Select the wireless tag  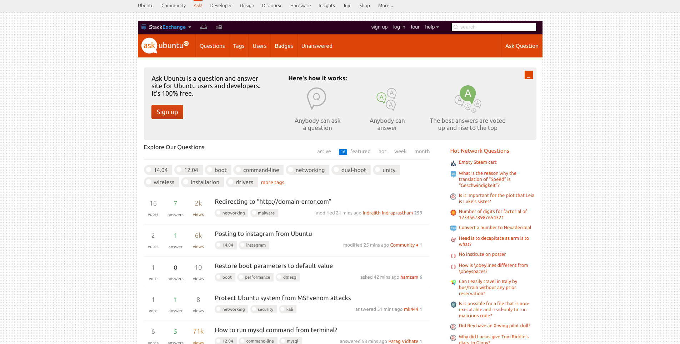pyautogui.click(x=161, y=182)
